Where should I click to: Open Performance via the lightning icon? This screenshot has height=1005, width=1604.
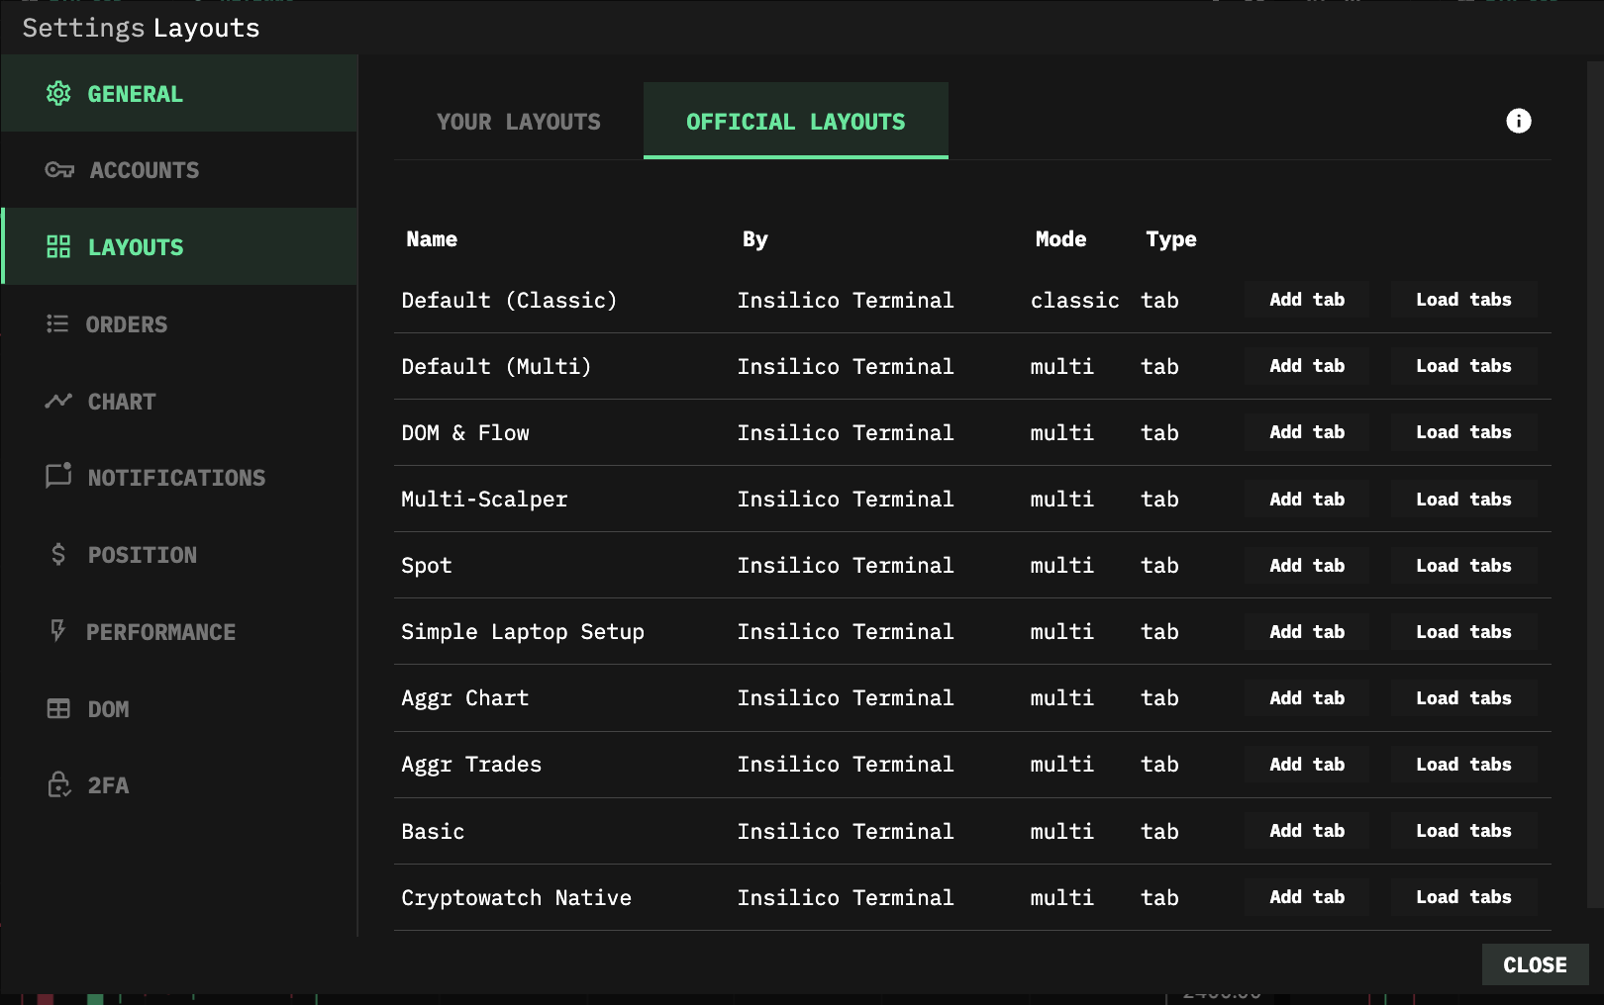pyautogui.click(x=57, y=631)
